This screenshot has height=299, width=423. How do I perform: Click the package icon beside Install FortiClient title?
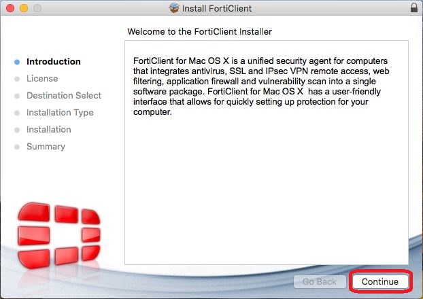click(x=173, y=9)
